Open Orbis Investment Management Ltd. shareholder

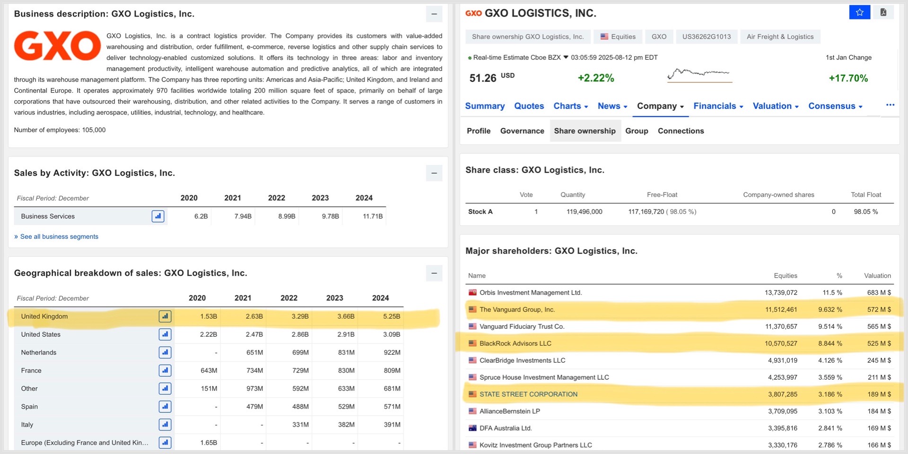pos(531,293)
